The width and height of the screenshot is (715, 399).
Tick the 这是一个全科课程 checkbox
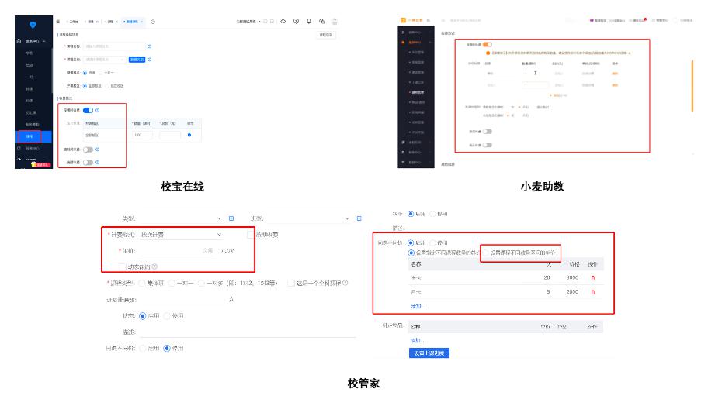pyautogui.click(x=290, y=283)
